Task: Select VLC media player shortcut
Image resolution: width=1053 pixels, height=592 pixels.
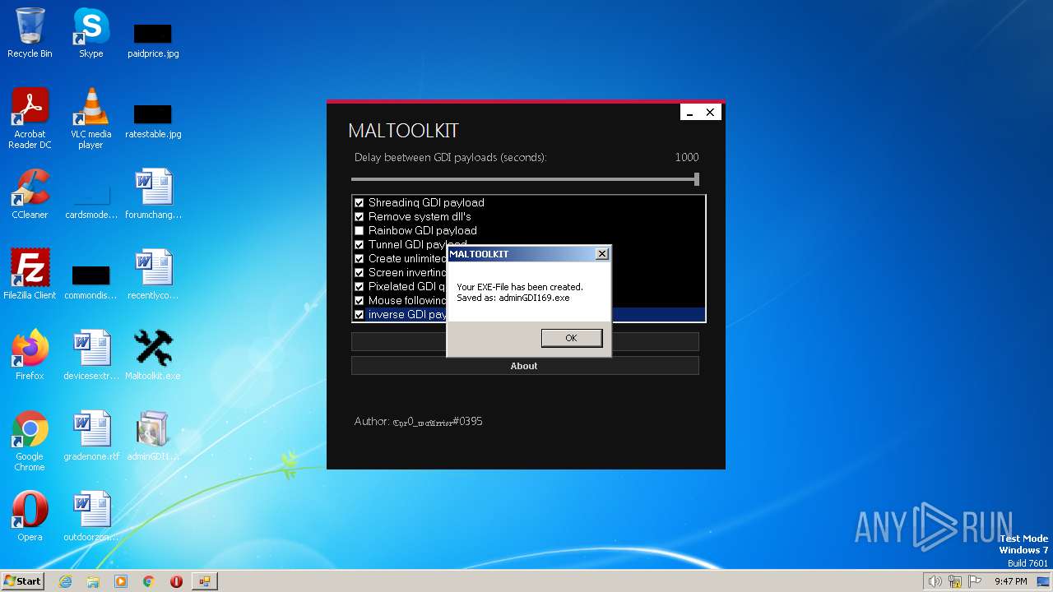Action: pos(90,118)
